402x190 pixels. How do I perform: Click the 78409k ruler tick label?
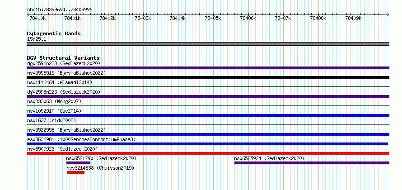coord(353,18)
